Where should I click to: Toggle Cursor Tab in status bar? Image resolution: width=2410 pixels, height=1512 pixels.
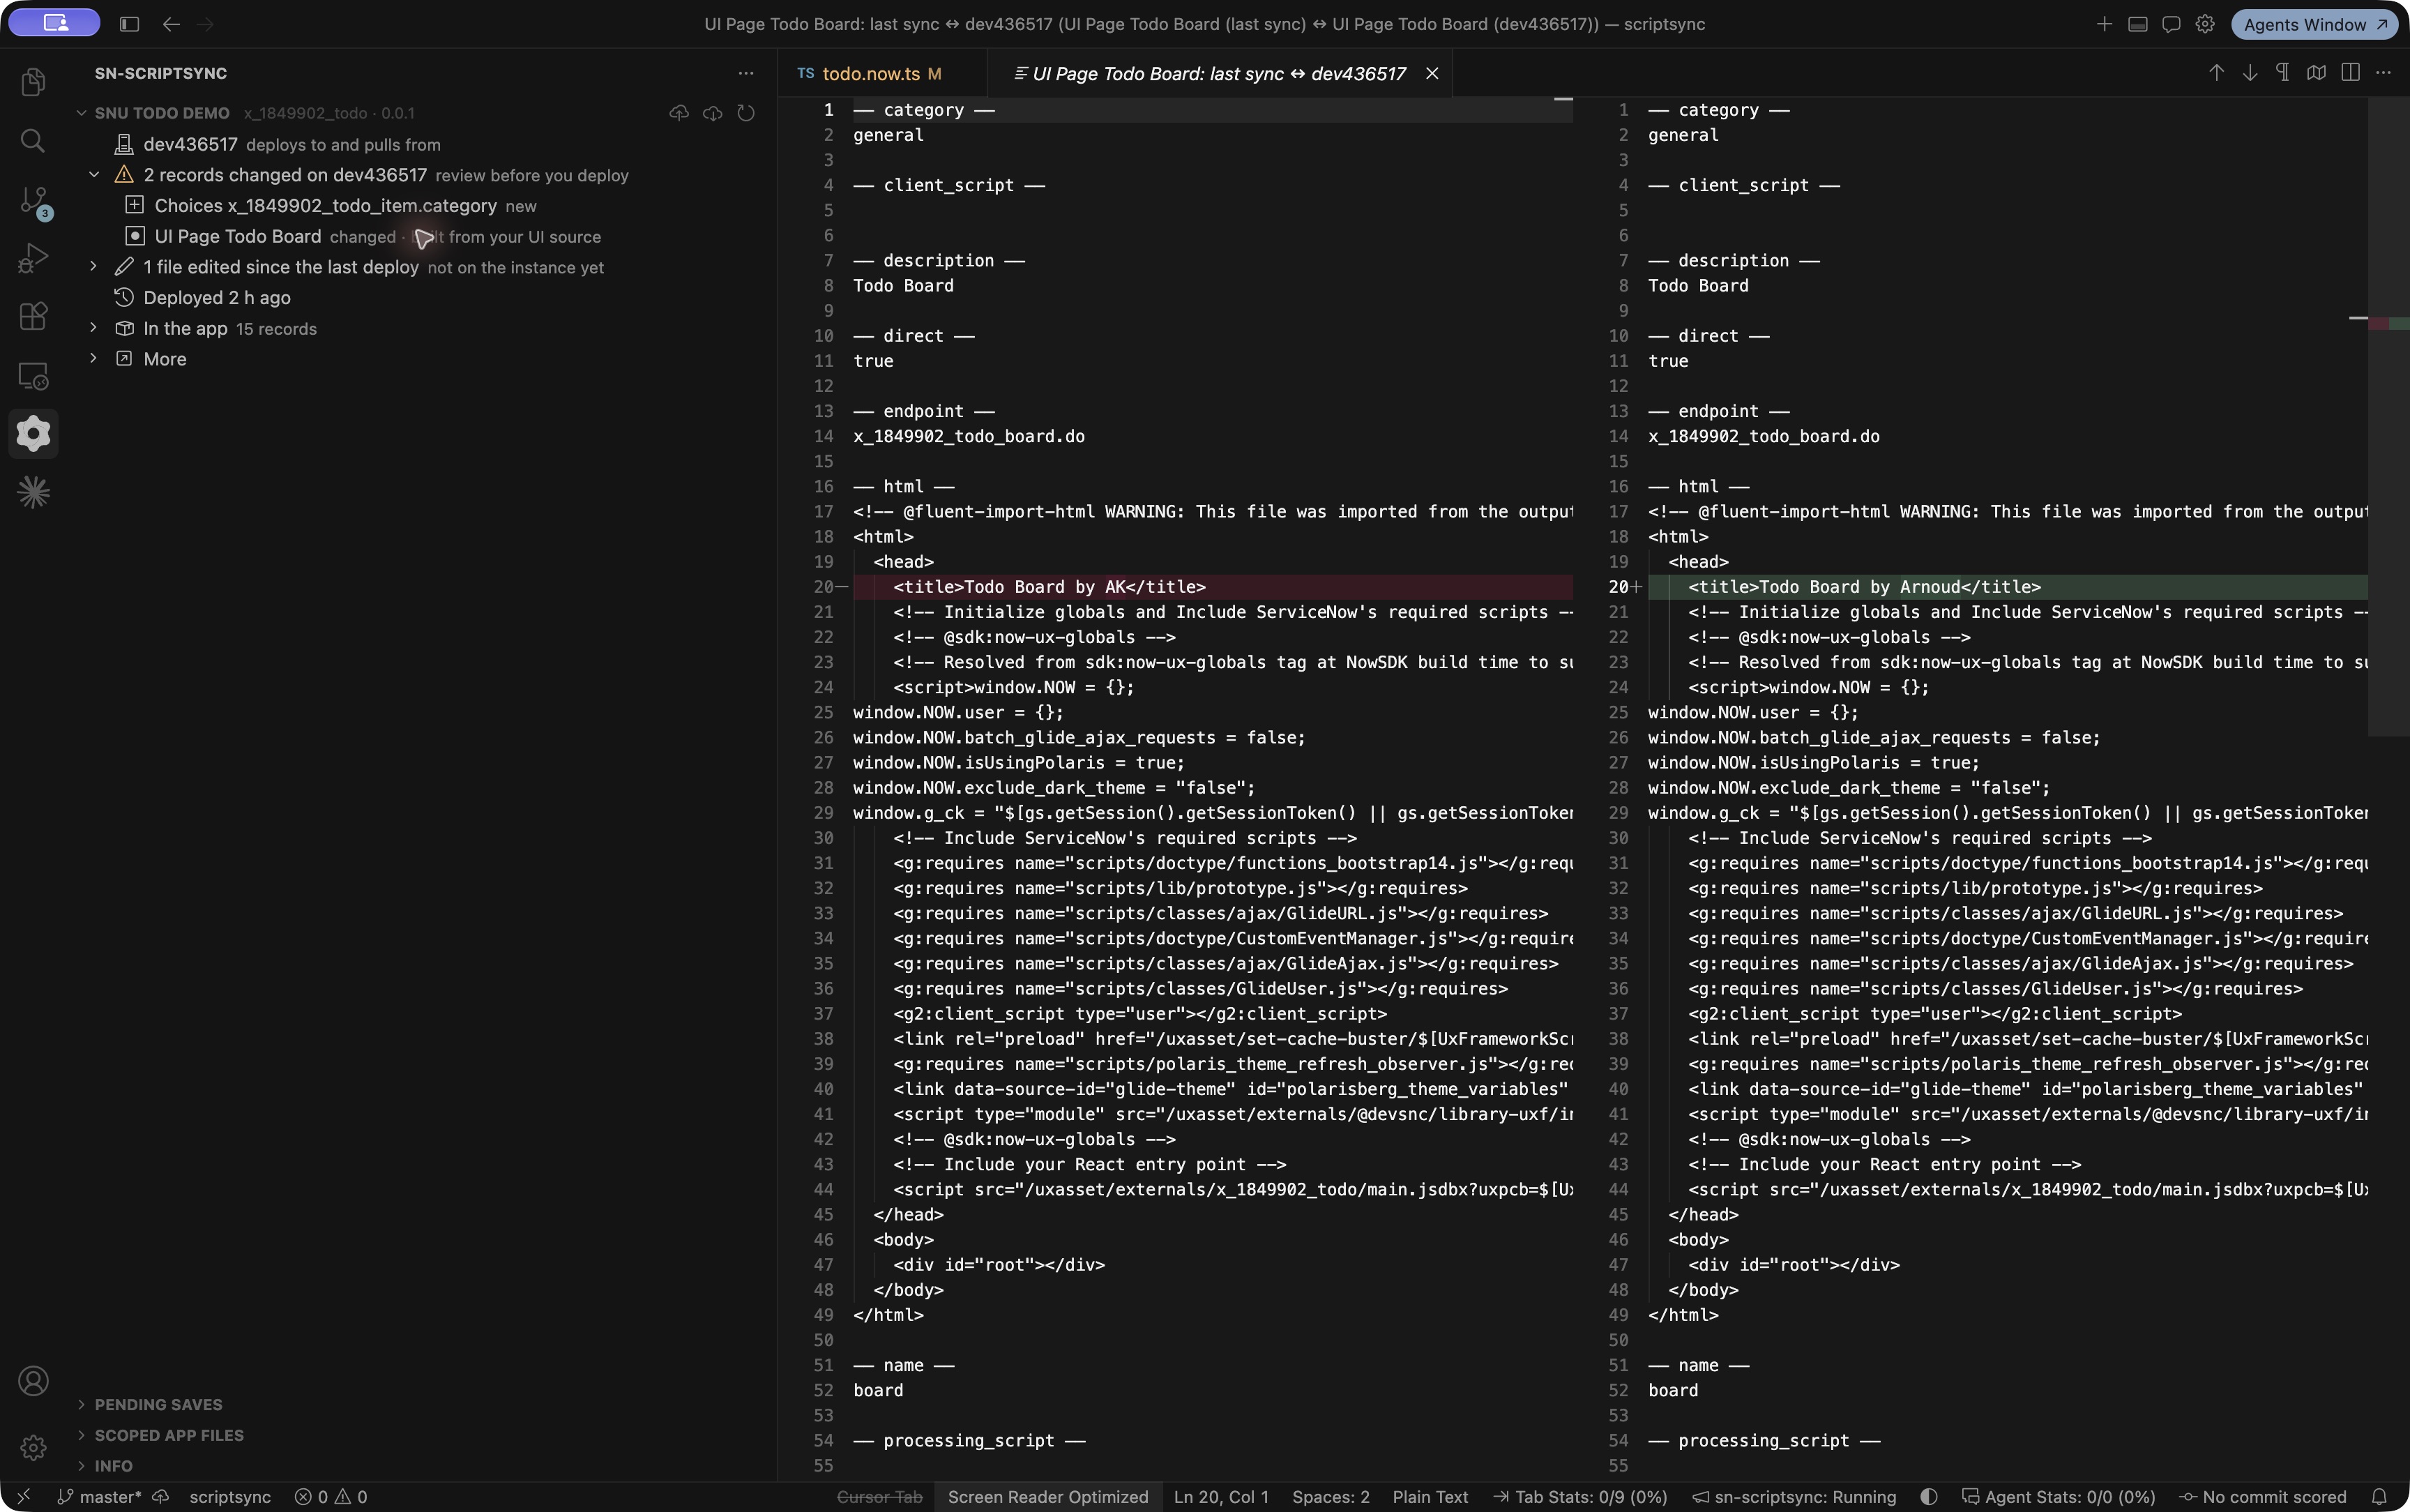pyautogui.click(x=879, y=1497)
